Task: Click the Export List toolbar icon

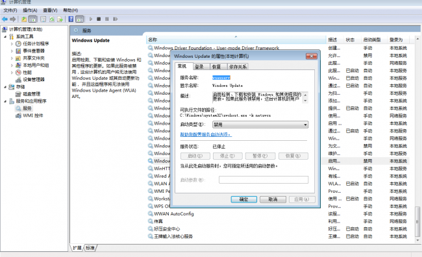Action: [x=60, y=19]
